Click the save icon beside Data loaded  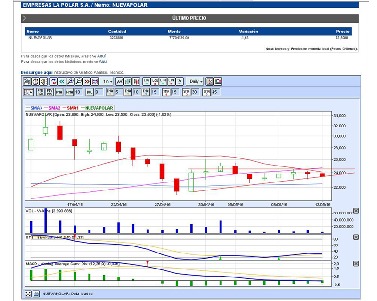(x=36, y=293)
